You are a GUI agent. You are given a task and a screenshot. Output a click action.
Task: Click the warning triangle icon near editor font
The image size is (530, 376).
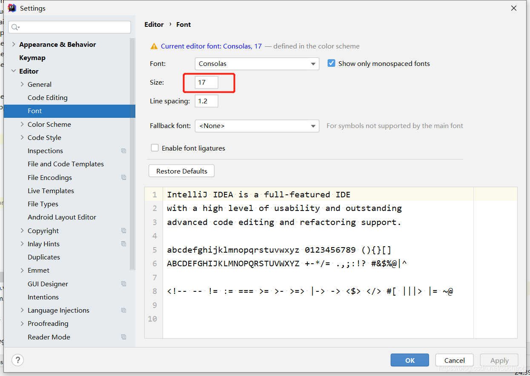pyautogui.click(x=154, y=46)
